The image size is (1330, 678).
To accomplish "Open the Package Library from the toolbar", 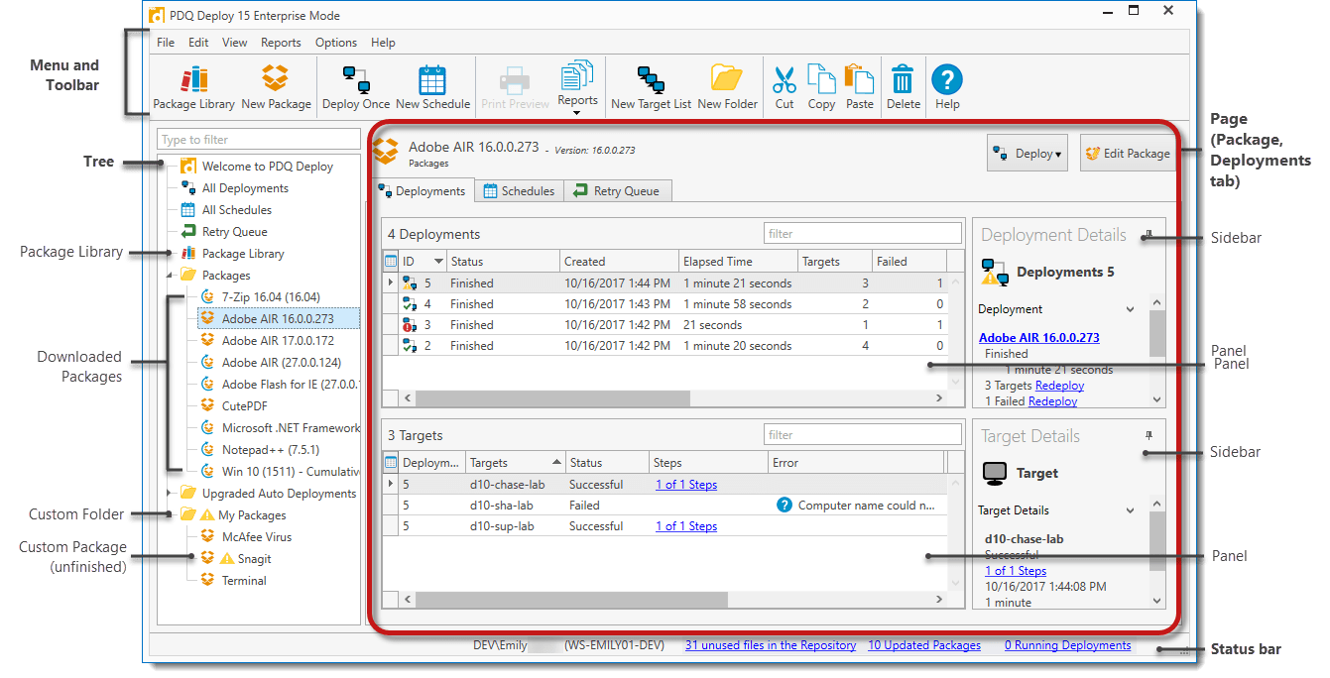I will 194,86.
